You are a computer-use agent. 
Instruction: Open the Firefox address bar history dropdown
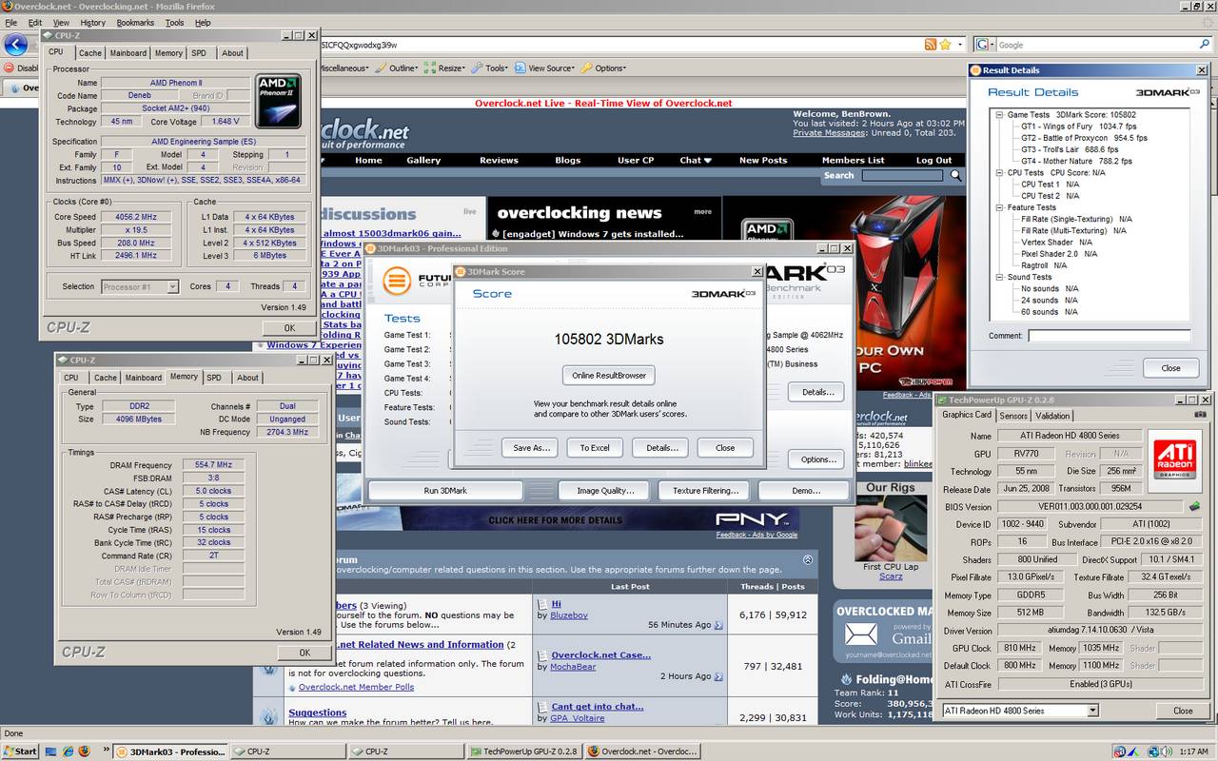point(961,45)
